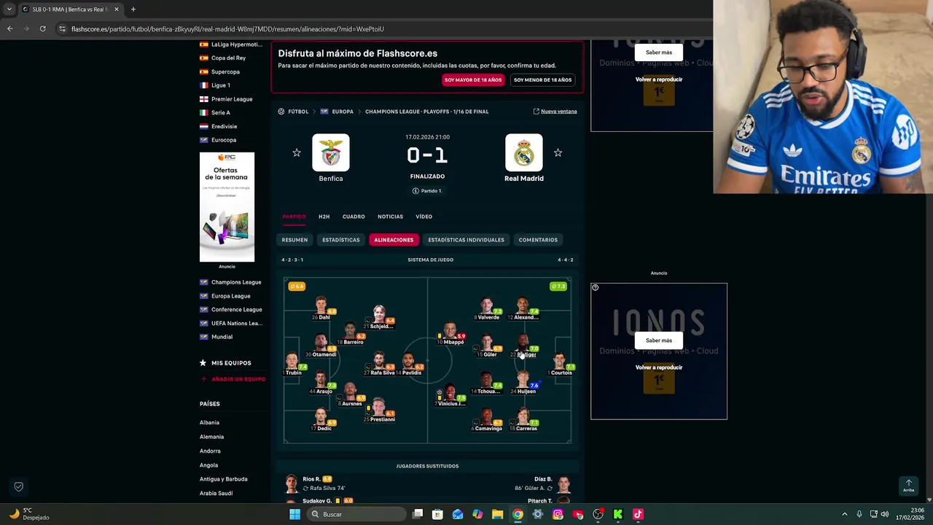Open Europa League in the sidebar
The height and width of the screenshot is (525, 933).
[230, 296]
